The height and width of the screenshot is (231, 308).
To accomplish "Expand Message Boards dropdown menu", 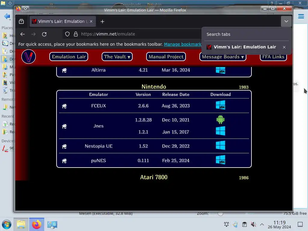I will [x=223, y=57].
